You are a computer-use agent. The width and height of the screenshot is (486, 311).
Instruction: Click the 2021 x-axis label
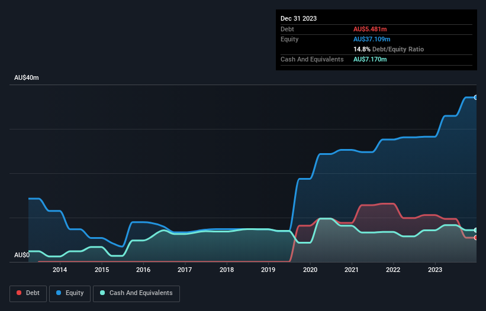click(x=352, y=270)
